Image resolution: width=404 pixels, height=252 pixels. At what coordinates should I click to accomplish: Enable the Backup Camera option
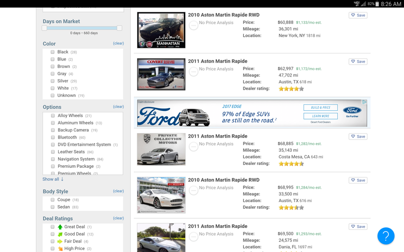point(53,130)
